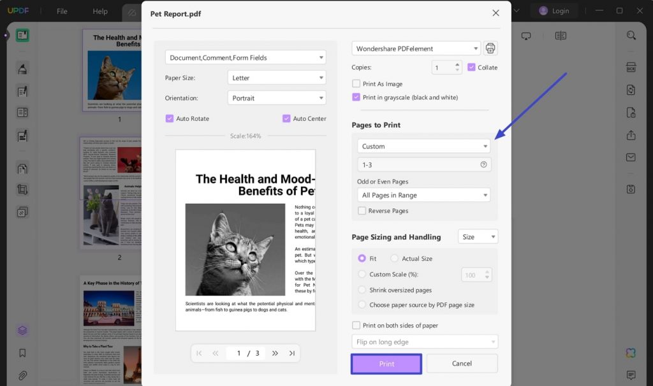Image resolution: width=653 pixels, height=386 pixels.
Task: Open the Orientation dropdown
Action: pos(276,97)
